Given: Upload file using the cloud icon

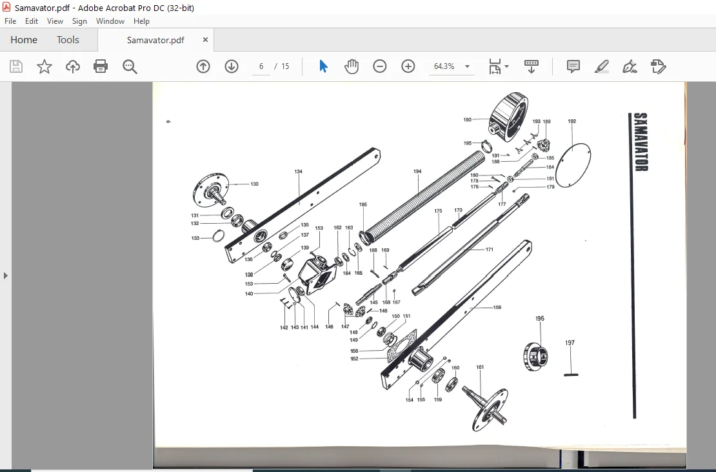Looking at the screenshot, I should 73,66.
